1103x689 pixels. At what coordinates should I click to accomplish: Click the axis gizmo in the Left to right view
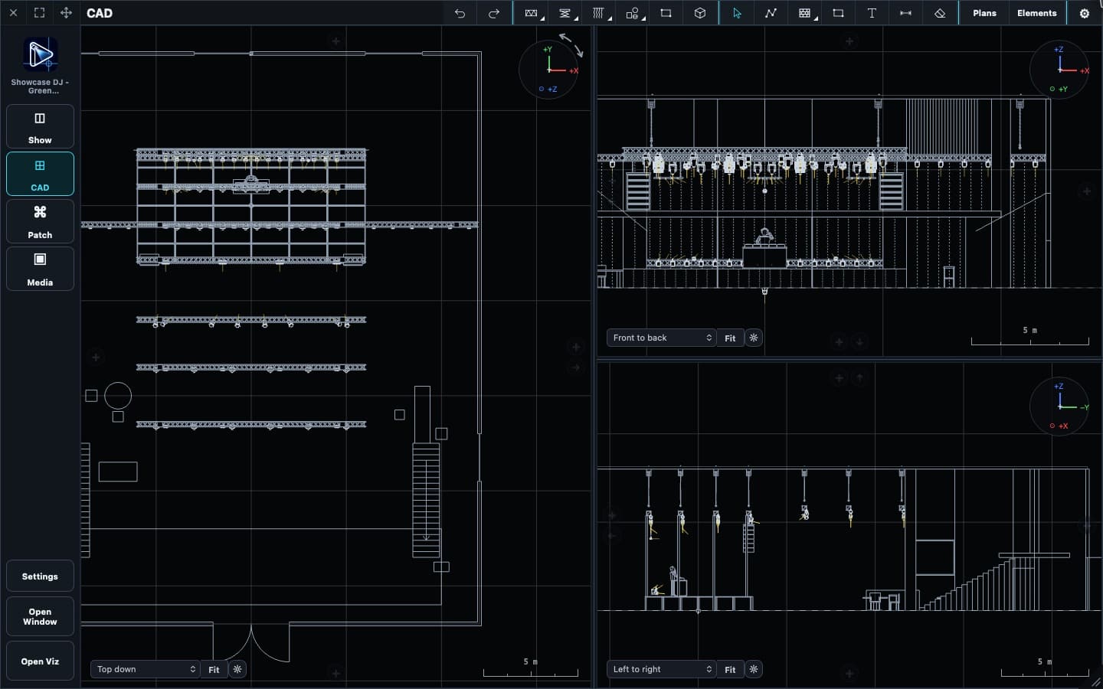(1059, 406)
